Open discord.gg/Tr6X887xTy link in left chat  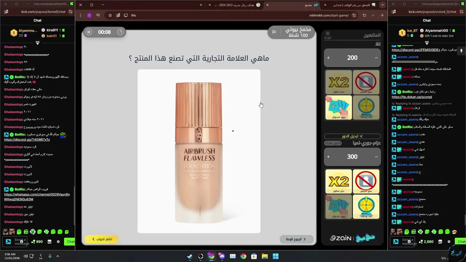coord(27,140)
